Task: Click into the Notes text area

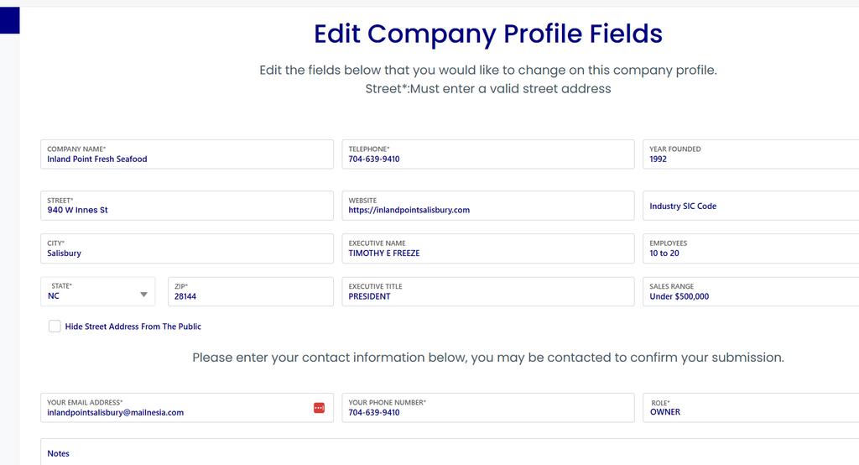Action: point(450,453)
